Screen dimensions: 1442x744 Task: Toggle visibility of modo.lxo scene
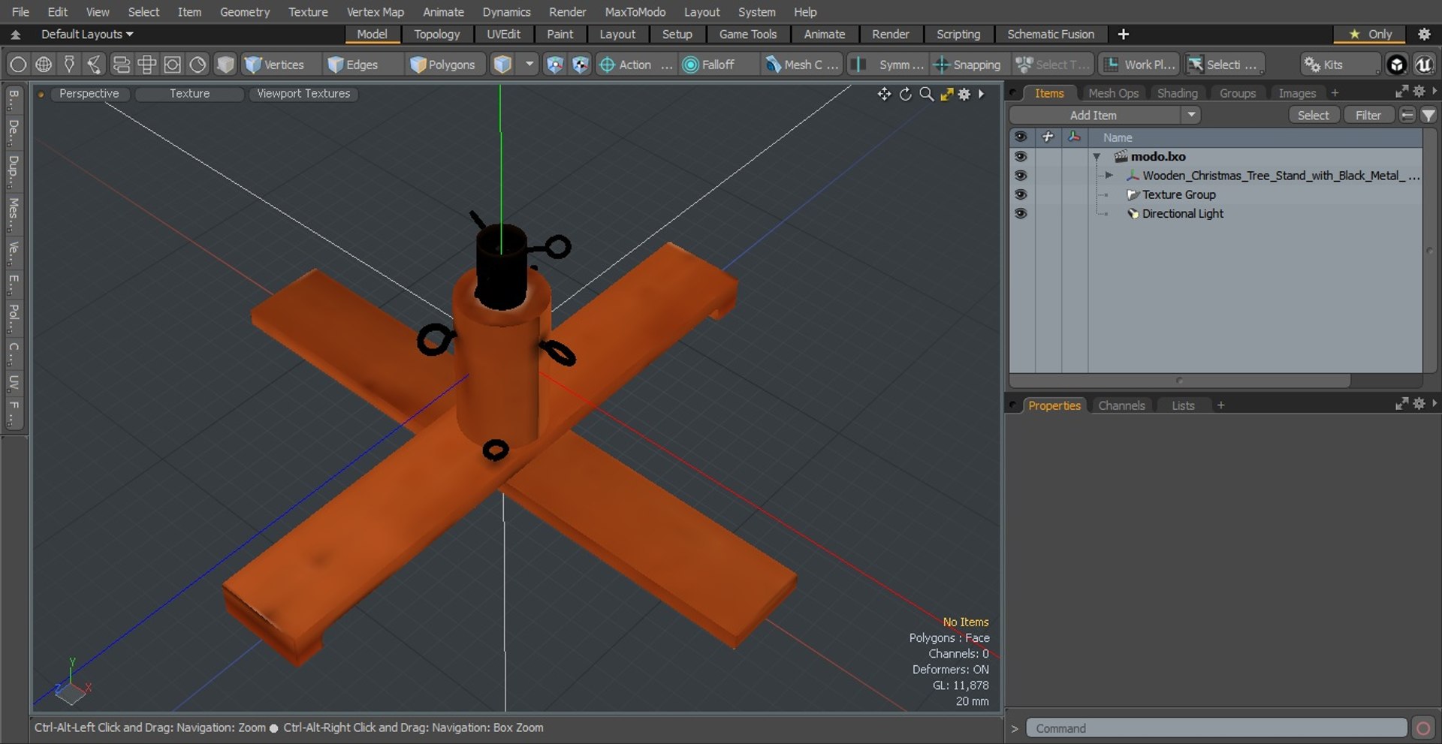pos(1020,156)
